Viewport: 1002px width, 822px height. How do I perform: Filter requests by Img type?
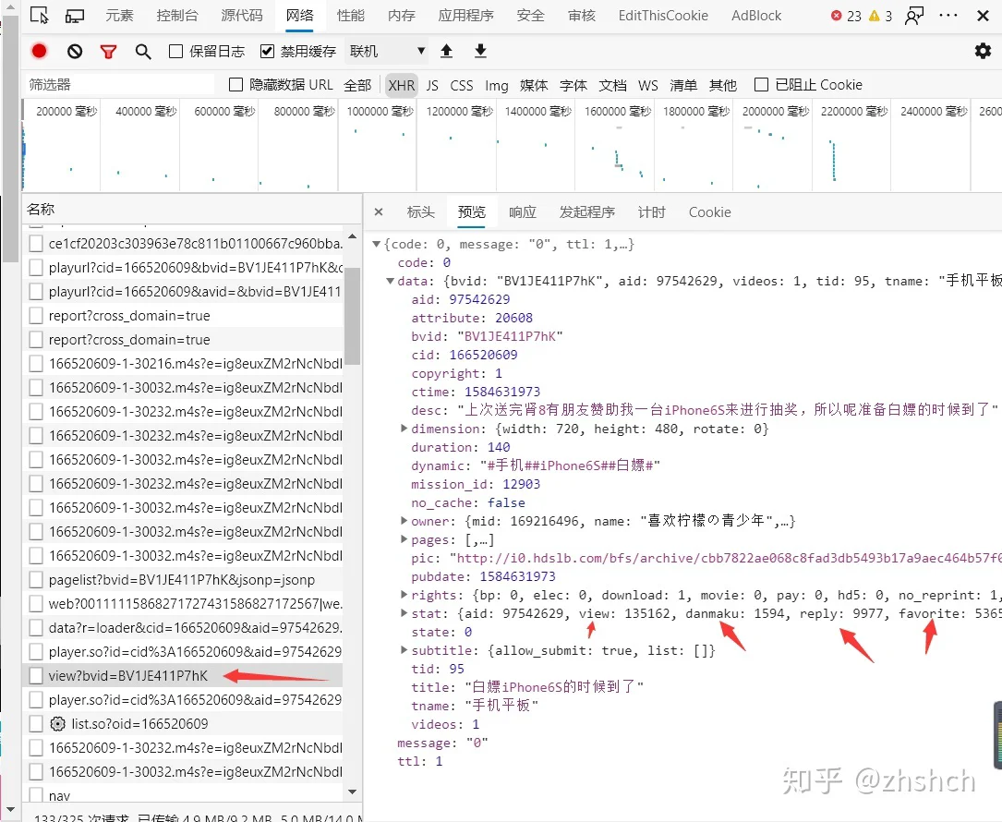[497, 85]
